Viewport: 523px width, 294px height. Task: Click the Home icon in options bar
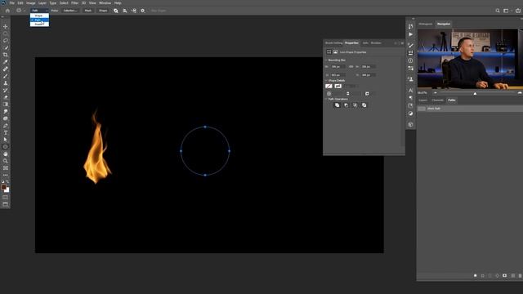[7, 11]
